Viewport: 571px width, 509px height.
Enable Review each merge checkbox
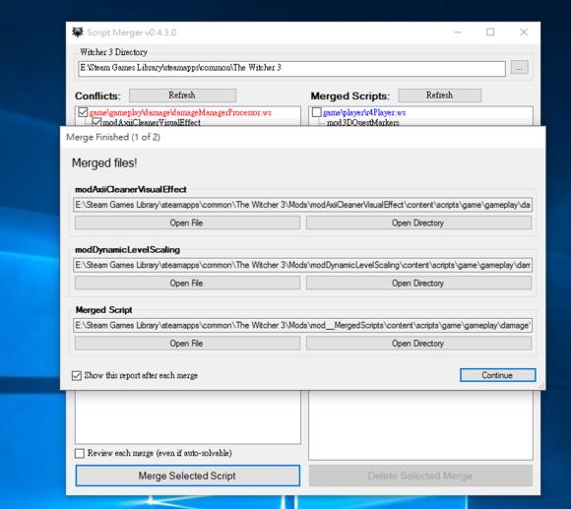click(80, 453)
